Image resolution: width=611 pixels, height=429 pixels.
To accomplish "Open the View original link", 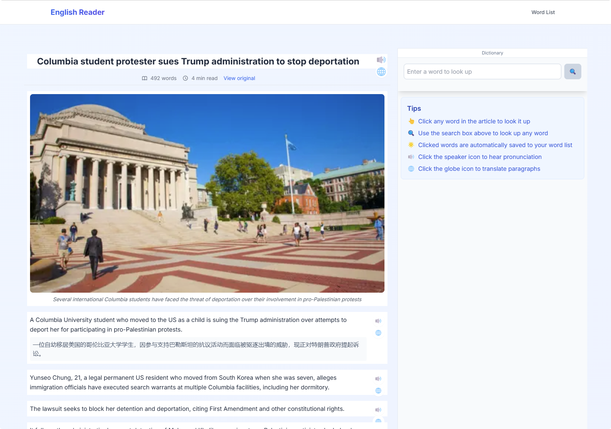I will pyautogui.click(x=239, y=78).
